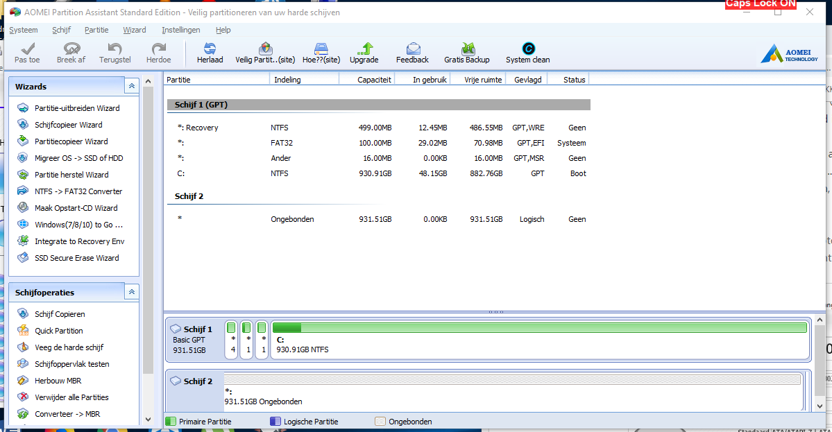Select the FAT32 system partition row
Image resolution: width=832 pixels, height=432 pixels.
(379, 143)
